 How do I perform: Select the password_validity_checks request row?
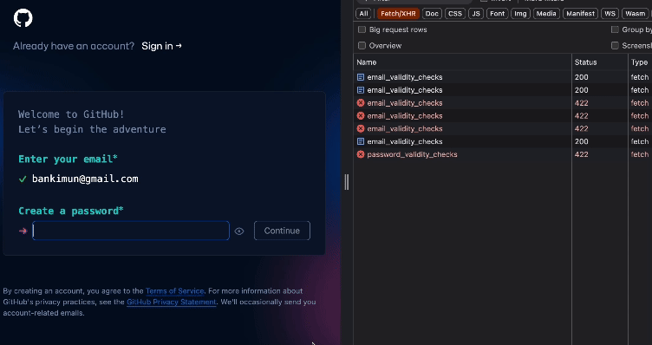(x=503, y=154)
